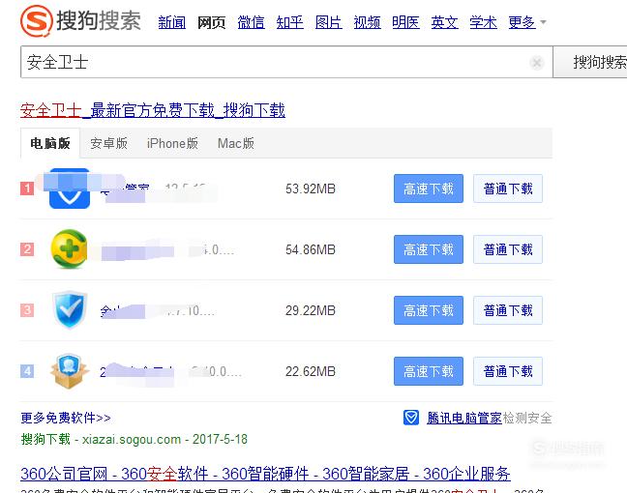Screen dimensions: 627x493
Task: Switch to the Mac版 tab
Action: pyautogui.click(x=236, y=143)
